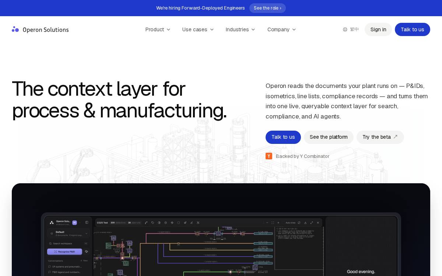Toggle the sidebar panel icon in app preview
442x276 pixels.
87,222
